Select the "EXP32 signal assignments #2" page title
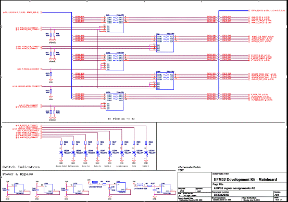This screenshot has height=202, width=288. point(234,188)
